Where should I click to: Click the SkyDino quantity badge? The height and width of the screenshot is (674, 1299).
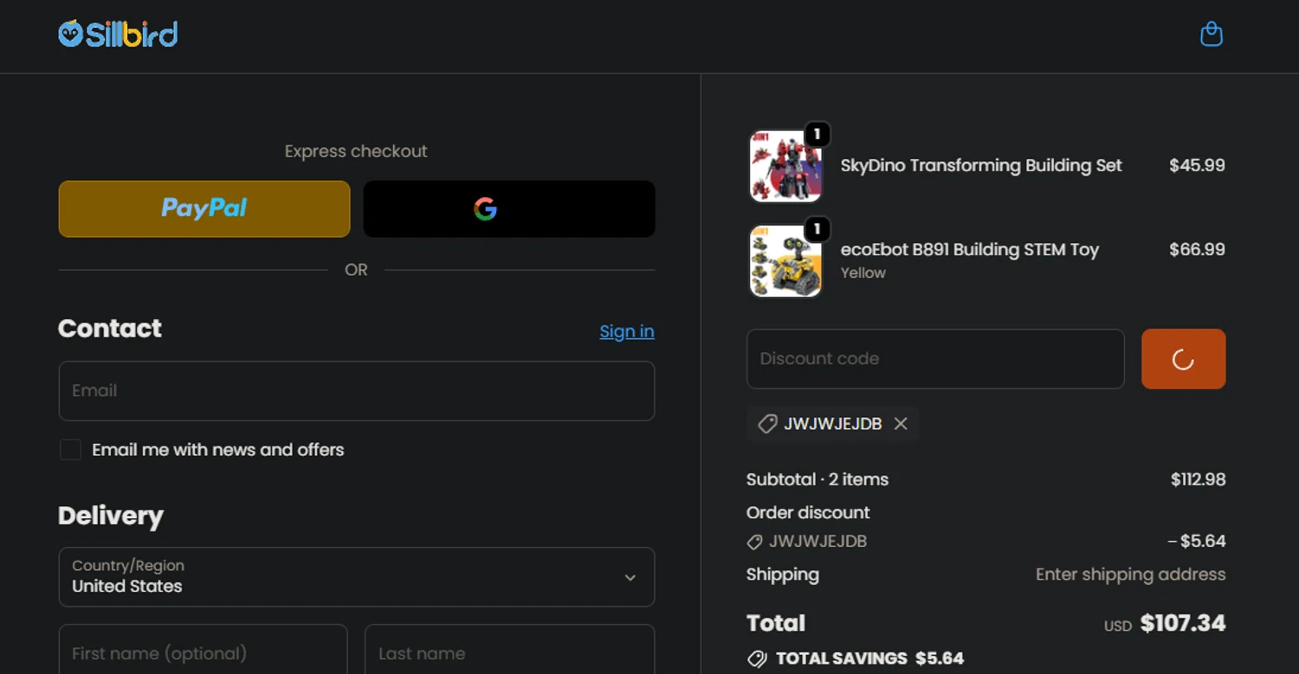coord(817,135)
